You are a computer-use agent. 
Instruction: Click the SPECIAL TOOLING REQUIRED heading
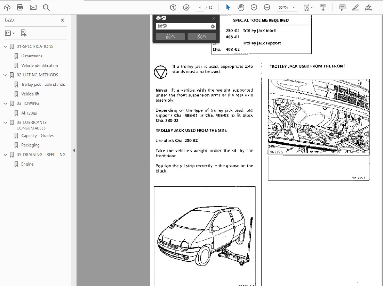pos(261,20)
